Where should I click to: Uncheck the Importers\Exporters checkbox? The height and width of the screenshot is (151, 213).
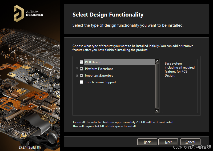tap(81, 75)
